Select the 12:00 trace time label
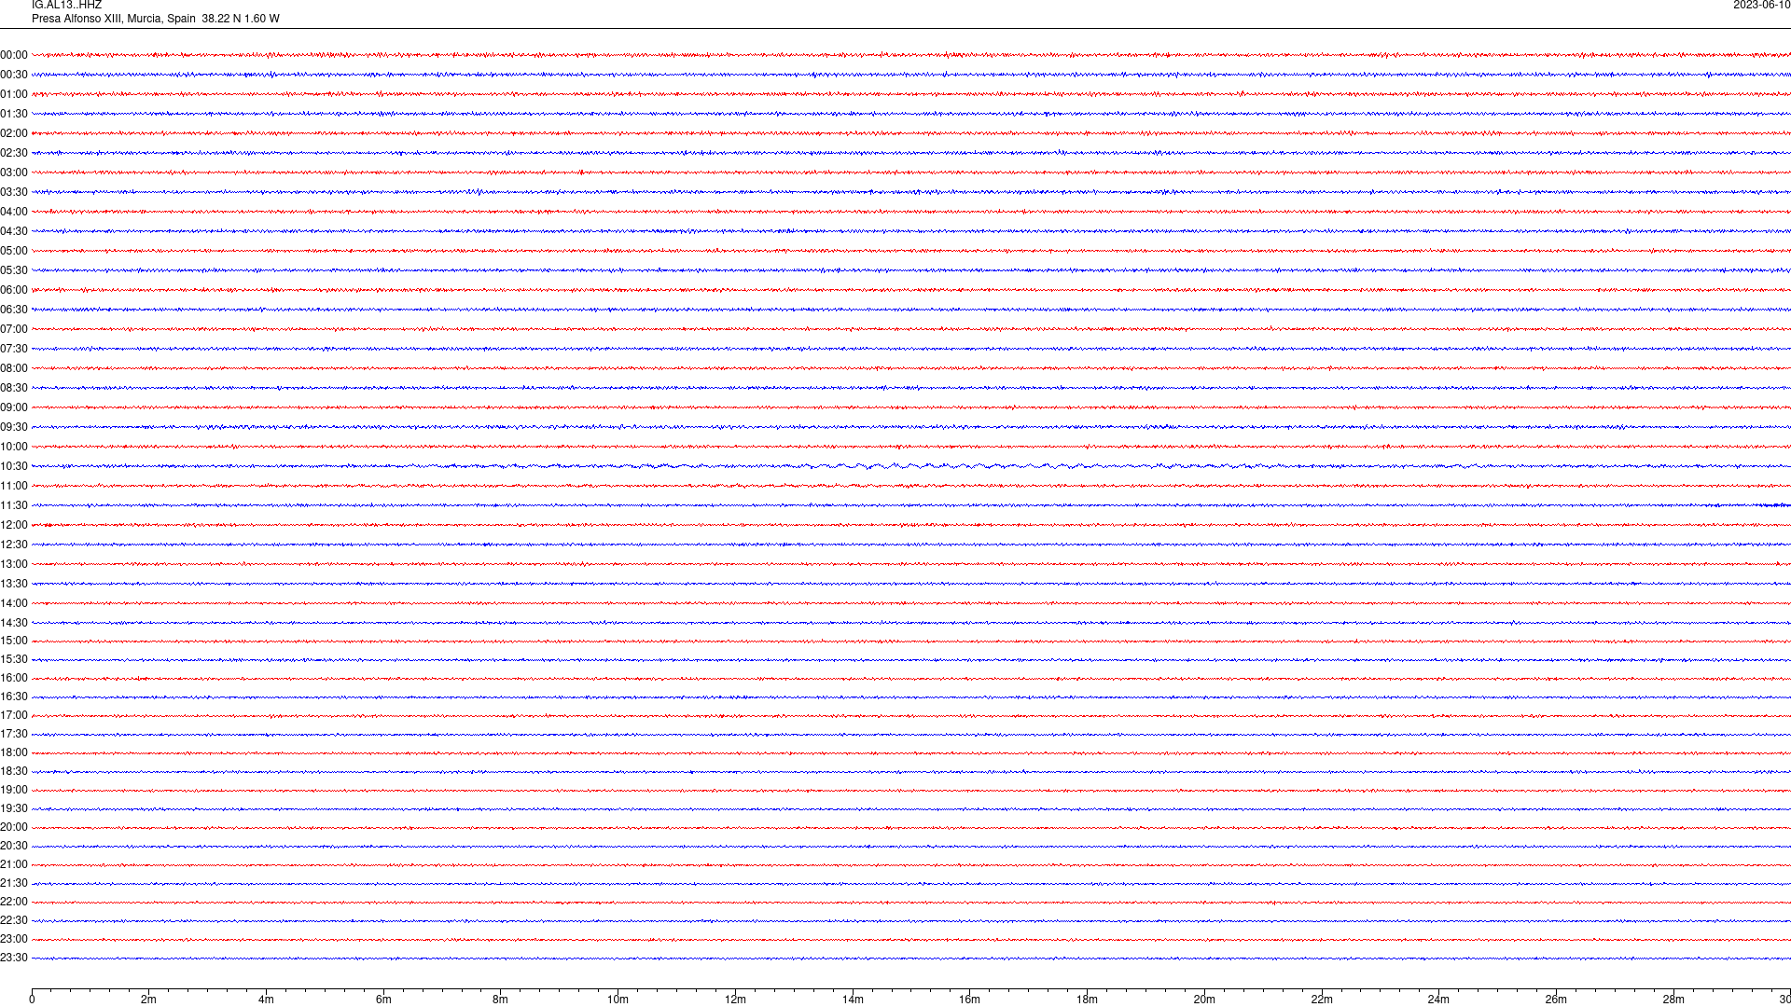 [14, 525]
